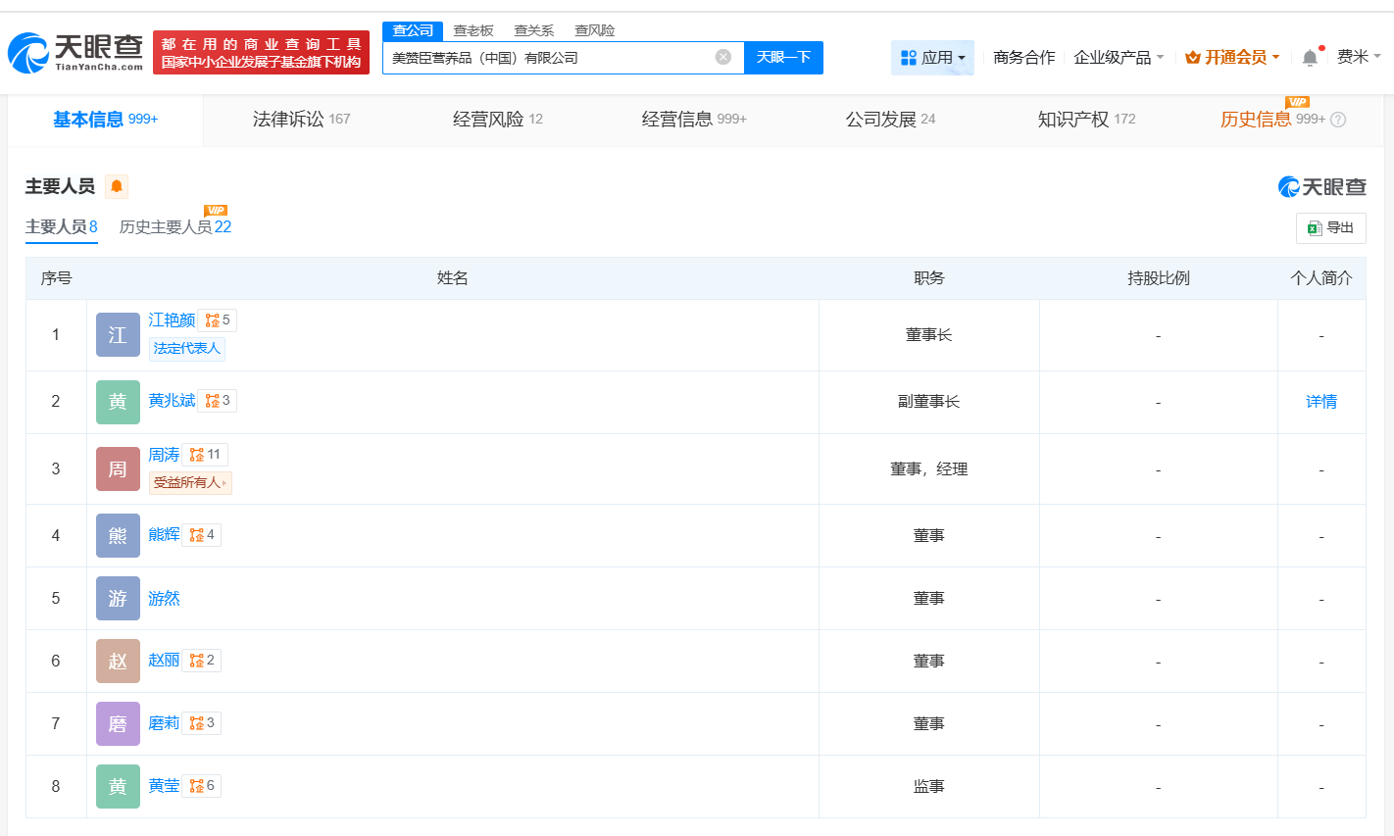The width and height of the screenshot is (1394, 836).
Task: Click the 天眼查 logo at top left
Action: tap(76, 52)
